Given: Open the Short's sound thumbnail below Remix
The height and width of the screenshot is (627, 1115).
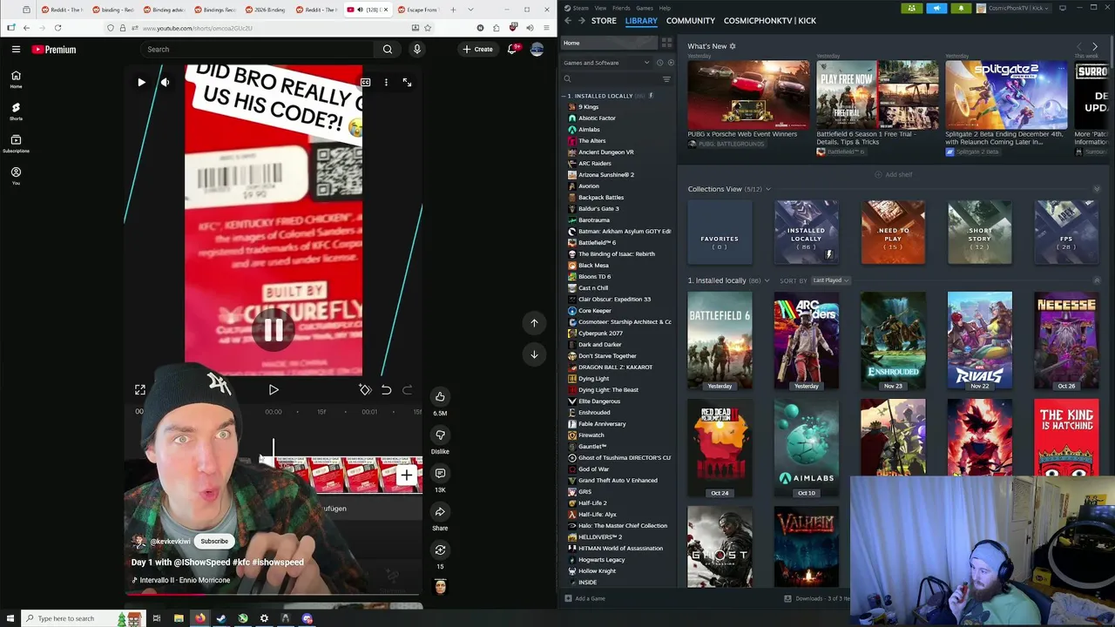Looking at the screenshot, I should pos(440,587).
